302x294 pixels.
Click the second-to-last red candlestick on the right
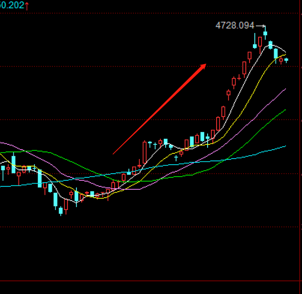pyautogui.click(x=281, y=59)
